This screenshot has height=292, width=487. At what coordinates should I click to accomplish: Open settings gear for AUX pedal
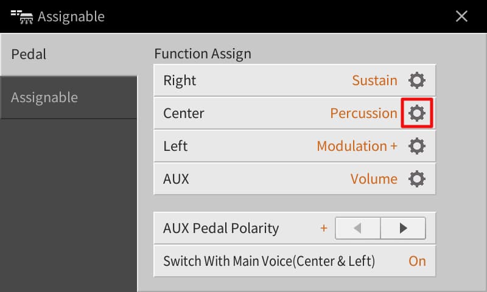point(416,179)
